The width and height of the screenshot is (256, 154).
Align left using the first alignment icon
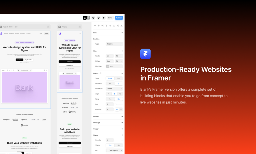(x=95, y=26)
